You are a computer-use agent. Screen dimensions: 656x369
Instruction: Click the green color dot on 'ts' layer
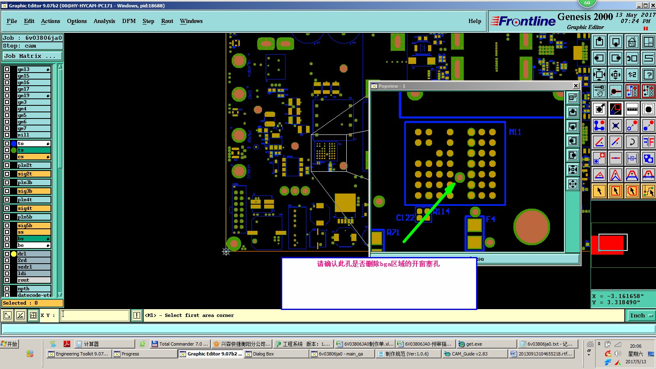[x=14, y=150]
